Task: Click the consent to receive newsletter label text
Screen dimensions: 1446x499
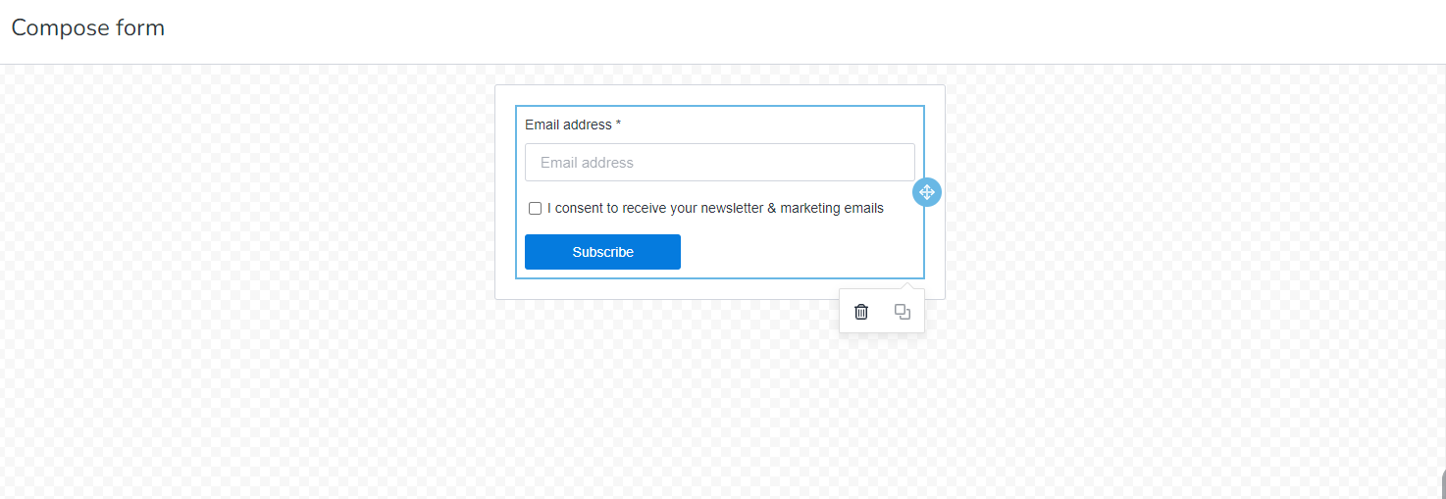Action: point(715,209)
